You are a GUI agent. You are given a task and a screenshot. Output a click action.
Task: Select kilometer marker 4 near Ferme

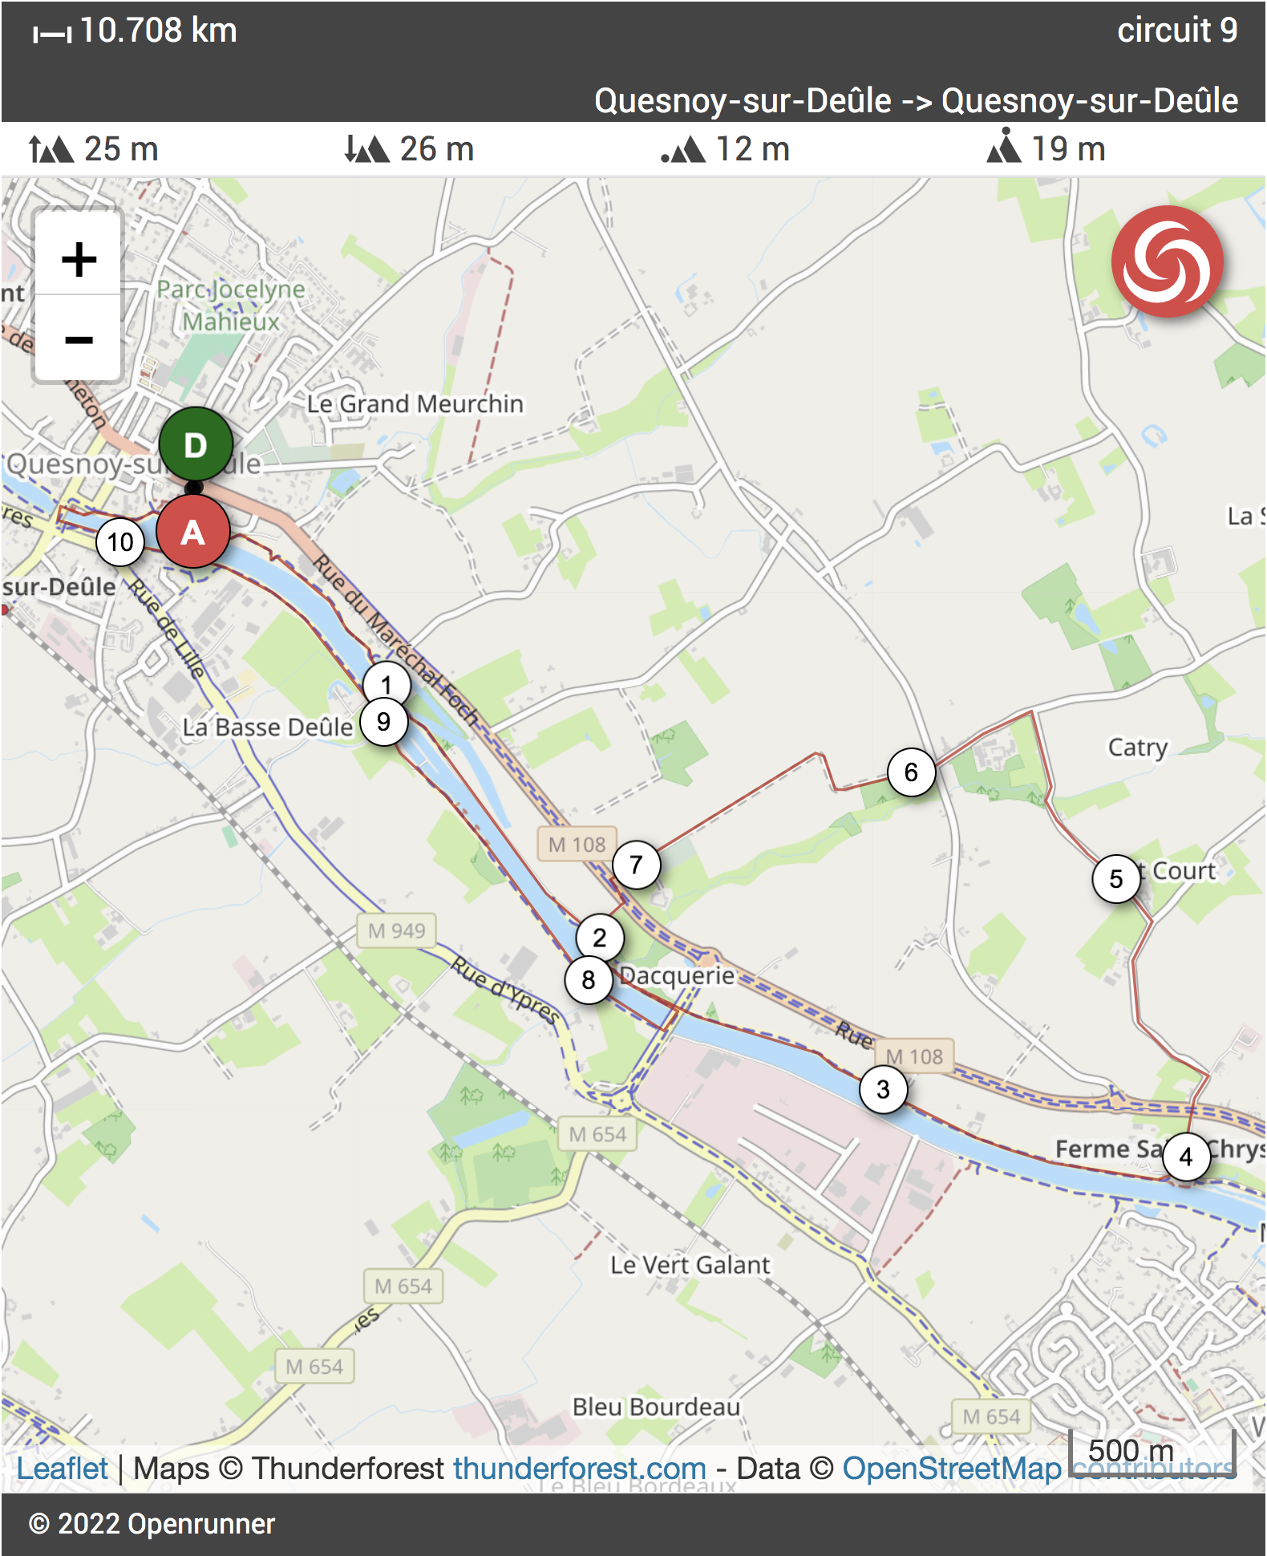1186,1157
